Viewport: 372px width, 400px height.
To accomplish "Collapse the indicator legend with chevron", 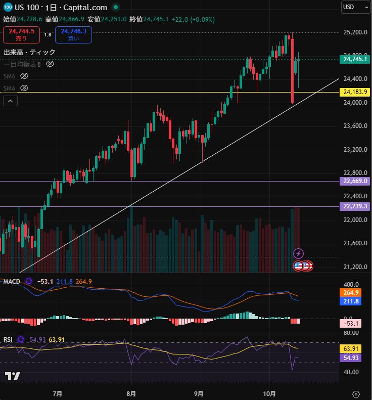I will (x=11, y=101).
